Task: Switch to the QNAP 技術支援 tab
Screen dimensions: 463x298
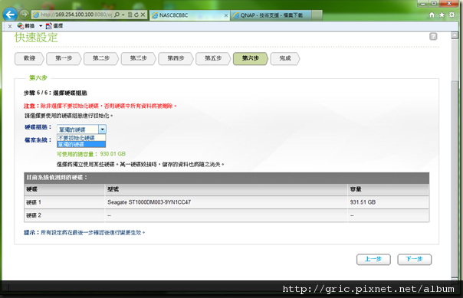Action: pos(271,15)
